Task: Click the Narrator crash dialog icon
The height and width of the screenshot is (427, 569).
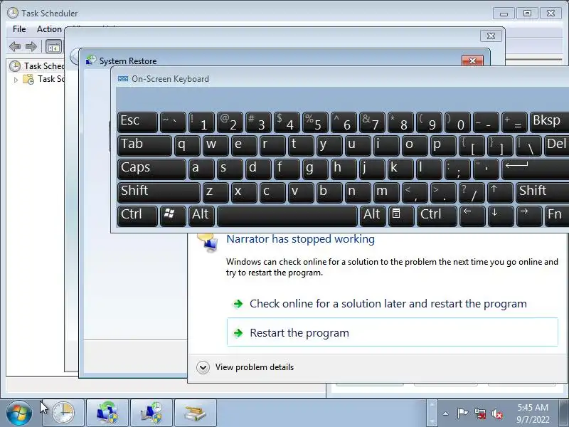Action: click(208, 243)
